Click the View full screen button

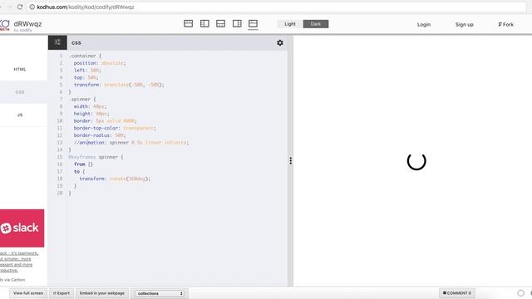(x=28, y=293)
